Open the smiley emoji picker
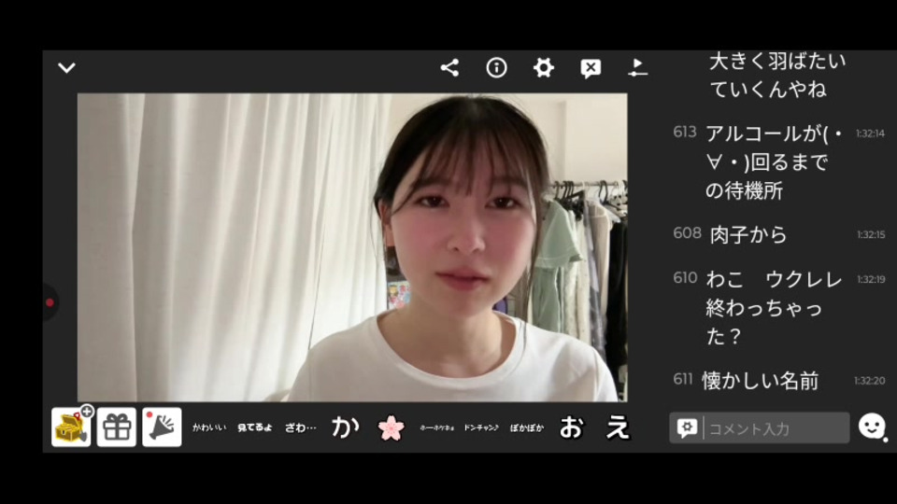Viewport: 897px width, 504px height. pyautogui.click(x=872, y=427)
